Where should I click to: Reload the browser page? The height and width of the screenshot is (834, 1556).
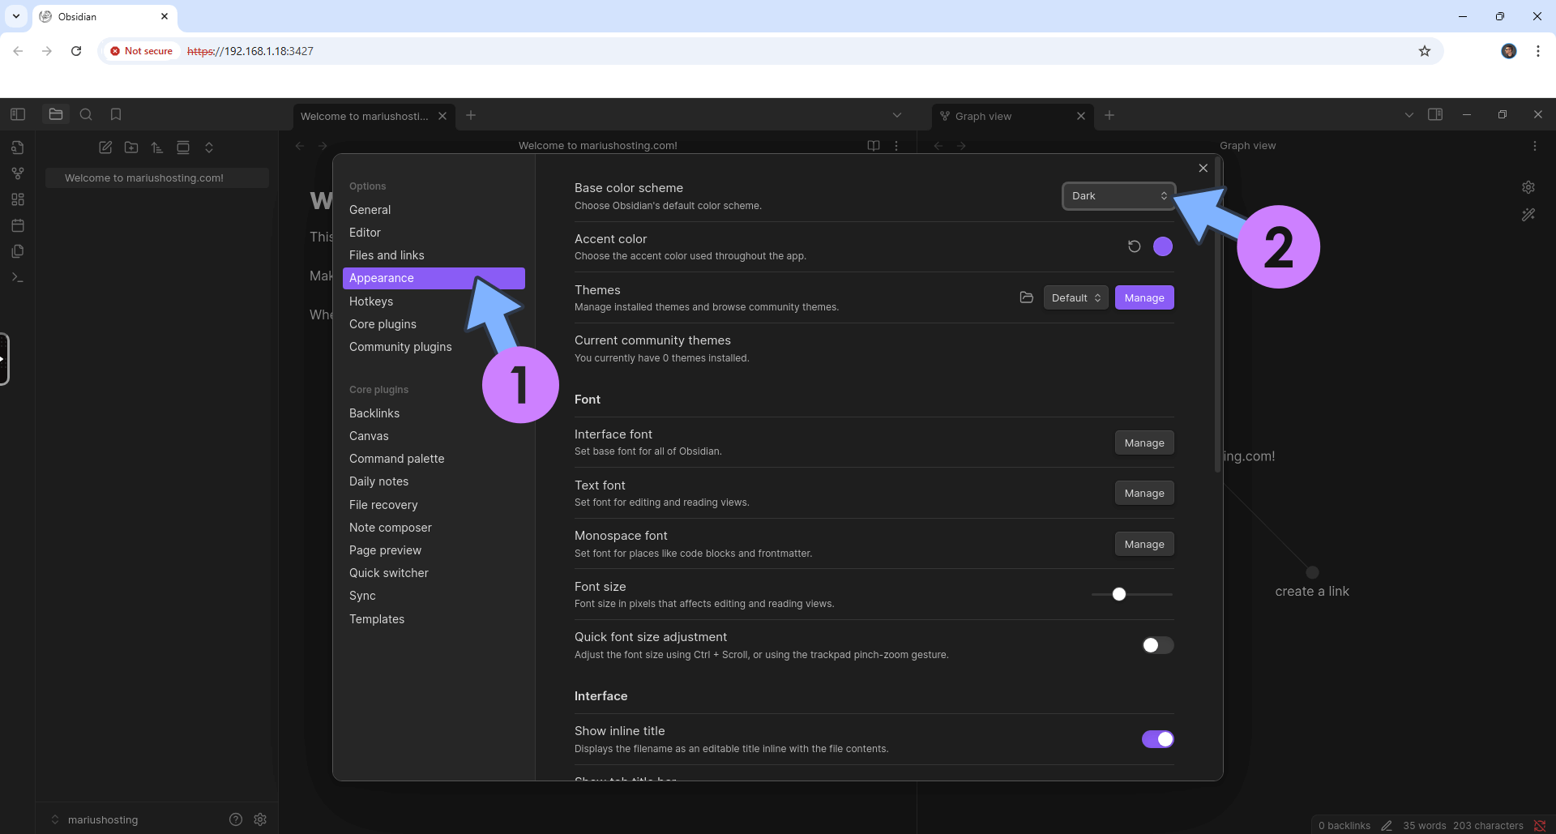point(76,51)
